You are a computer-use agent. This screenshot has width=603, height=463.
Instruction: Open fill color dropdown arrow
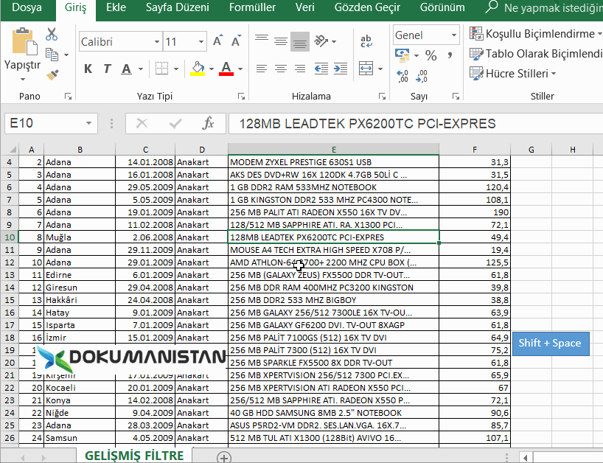[x=212, y=69]
